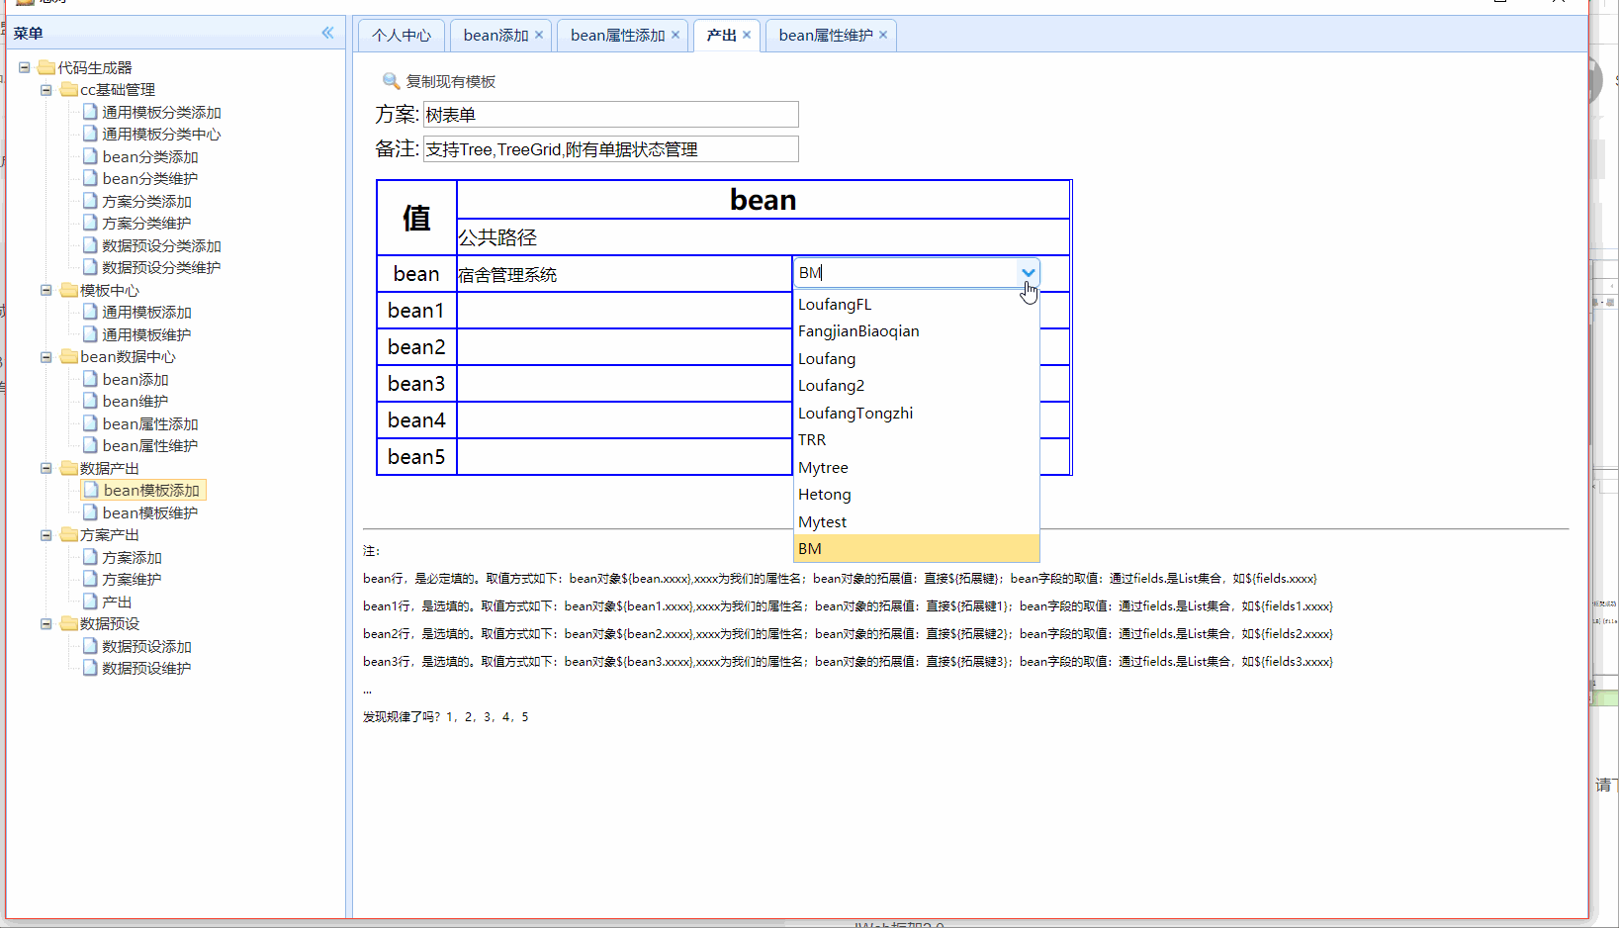
Task: Open 方案维护 tree item
Action: (132, 580)
